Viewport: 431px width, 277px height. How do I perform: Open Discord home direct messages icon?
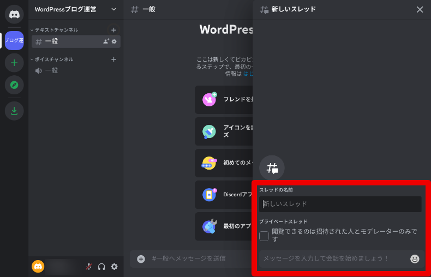coord(14,14)
